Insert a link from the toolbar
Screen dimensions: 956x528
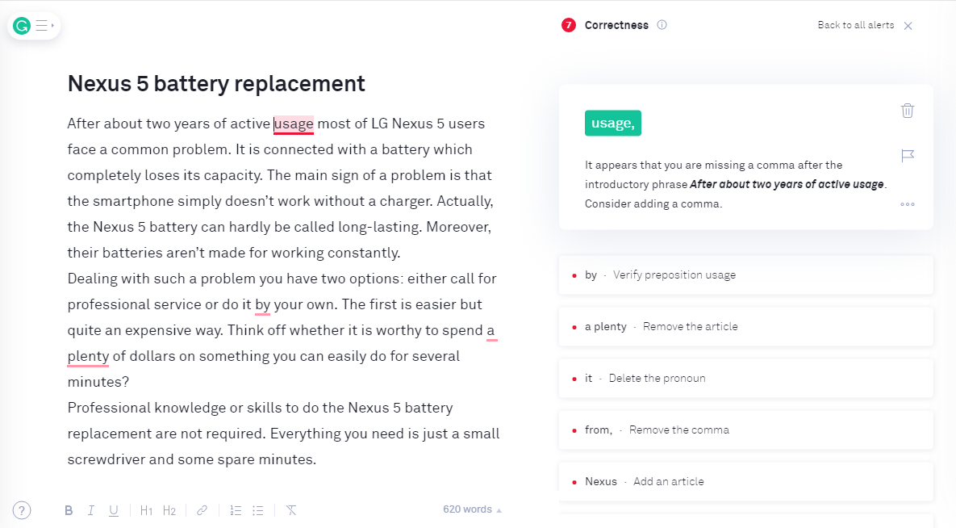[x=202, y=510]
